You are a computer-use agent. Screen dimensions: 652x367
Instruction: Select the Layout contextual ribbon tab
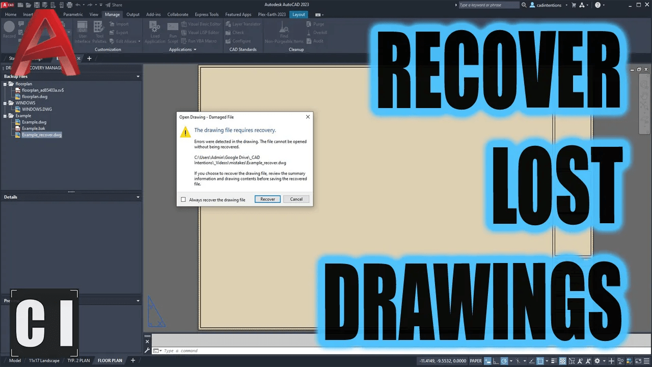point(299,14)
